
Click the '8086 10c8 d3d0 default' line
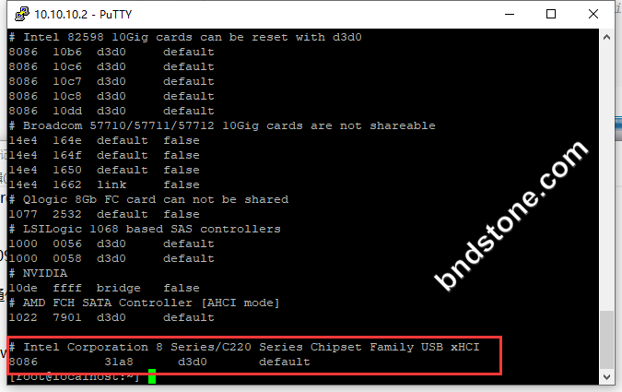click(x=111, y=96)
